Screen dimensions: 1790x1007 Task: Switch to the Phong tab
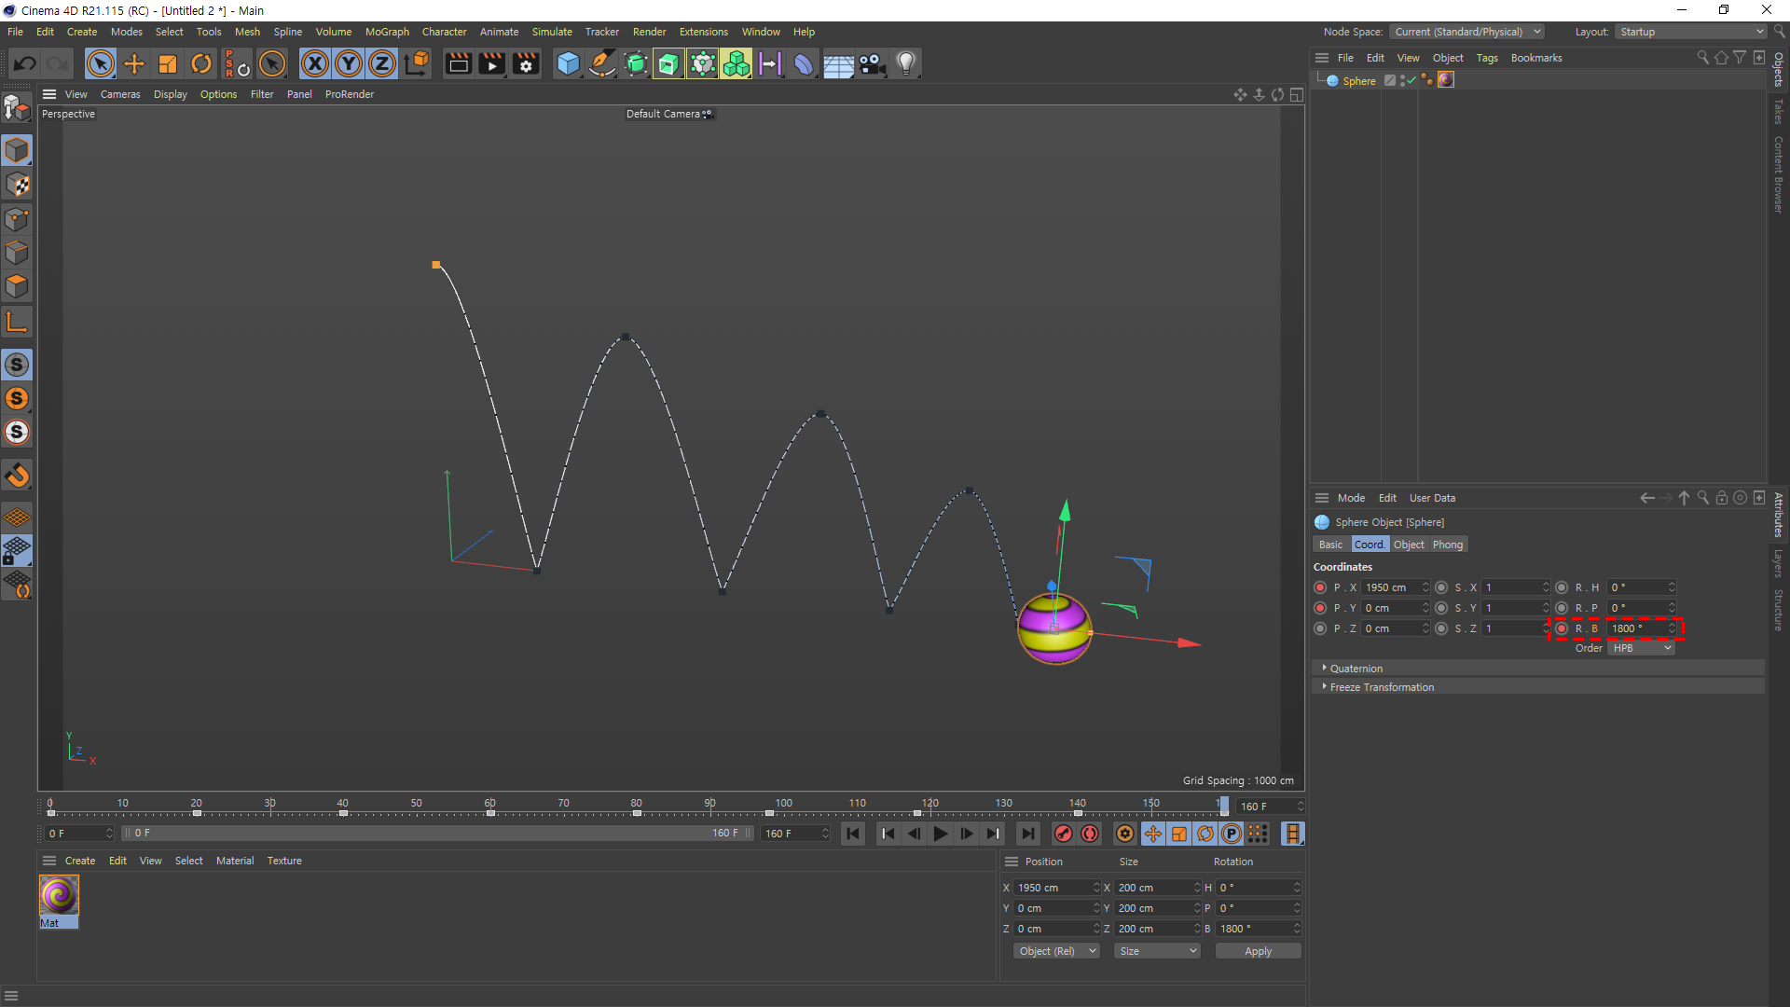click(1447, 545)
